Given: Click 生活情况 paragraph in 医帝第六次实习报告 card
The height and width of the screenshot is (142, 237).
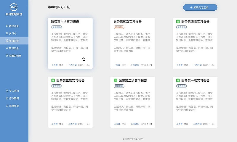Looking at the screenshot, I should pos(70,49).
